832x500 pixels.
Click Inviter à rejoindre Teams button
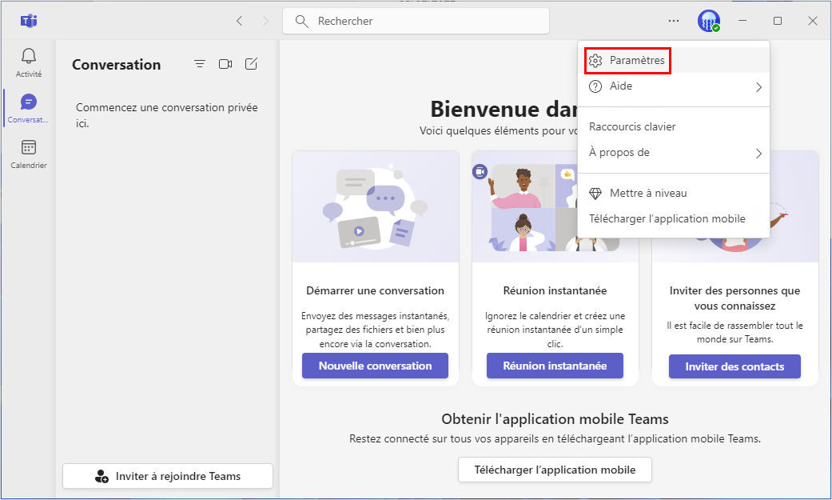click(x=168, y=476)
